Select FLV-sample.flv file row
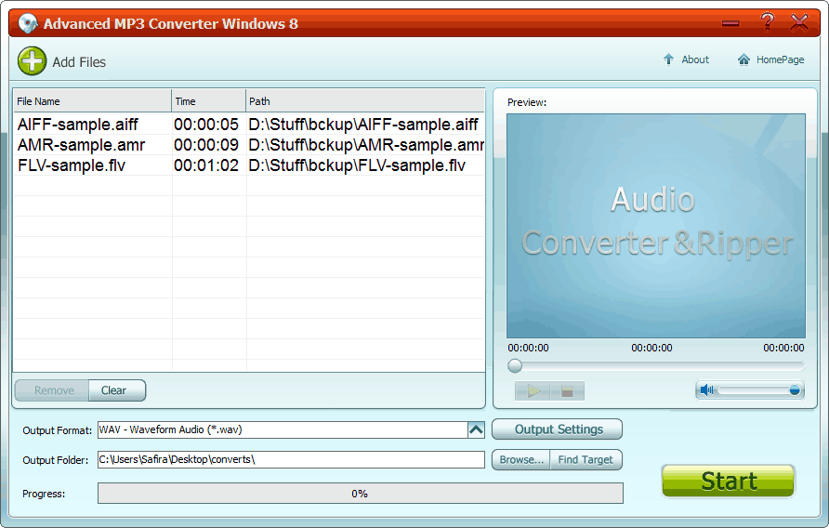Viewport: 829px width, 528px height. 72,165
